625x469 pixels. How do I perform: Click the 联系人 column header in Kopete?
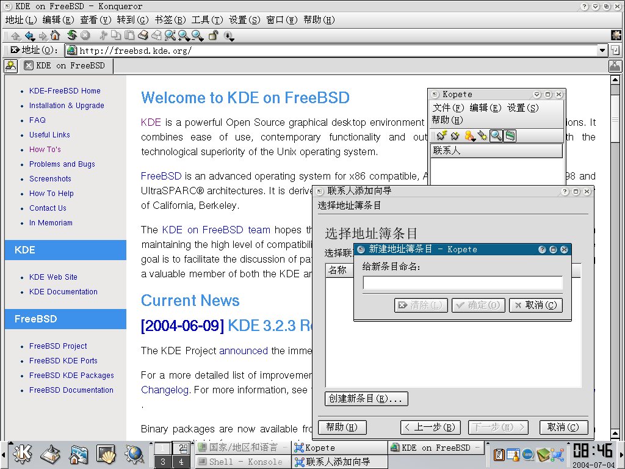point(497,151)
